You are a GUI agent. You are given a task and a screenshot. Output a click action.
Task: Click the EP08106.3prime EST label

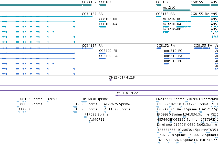[29, 99]
